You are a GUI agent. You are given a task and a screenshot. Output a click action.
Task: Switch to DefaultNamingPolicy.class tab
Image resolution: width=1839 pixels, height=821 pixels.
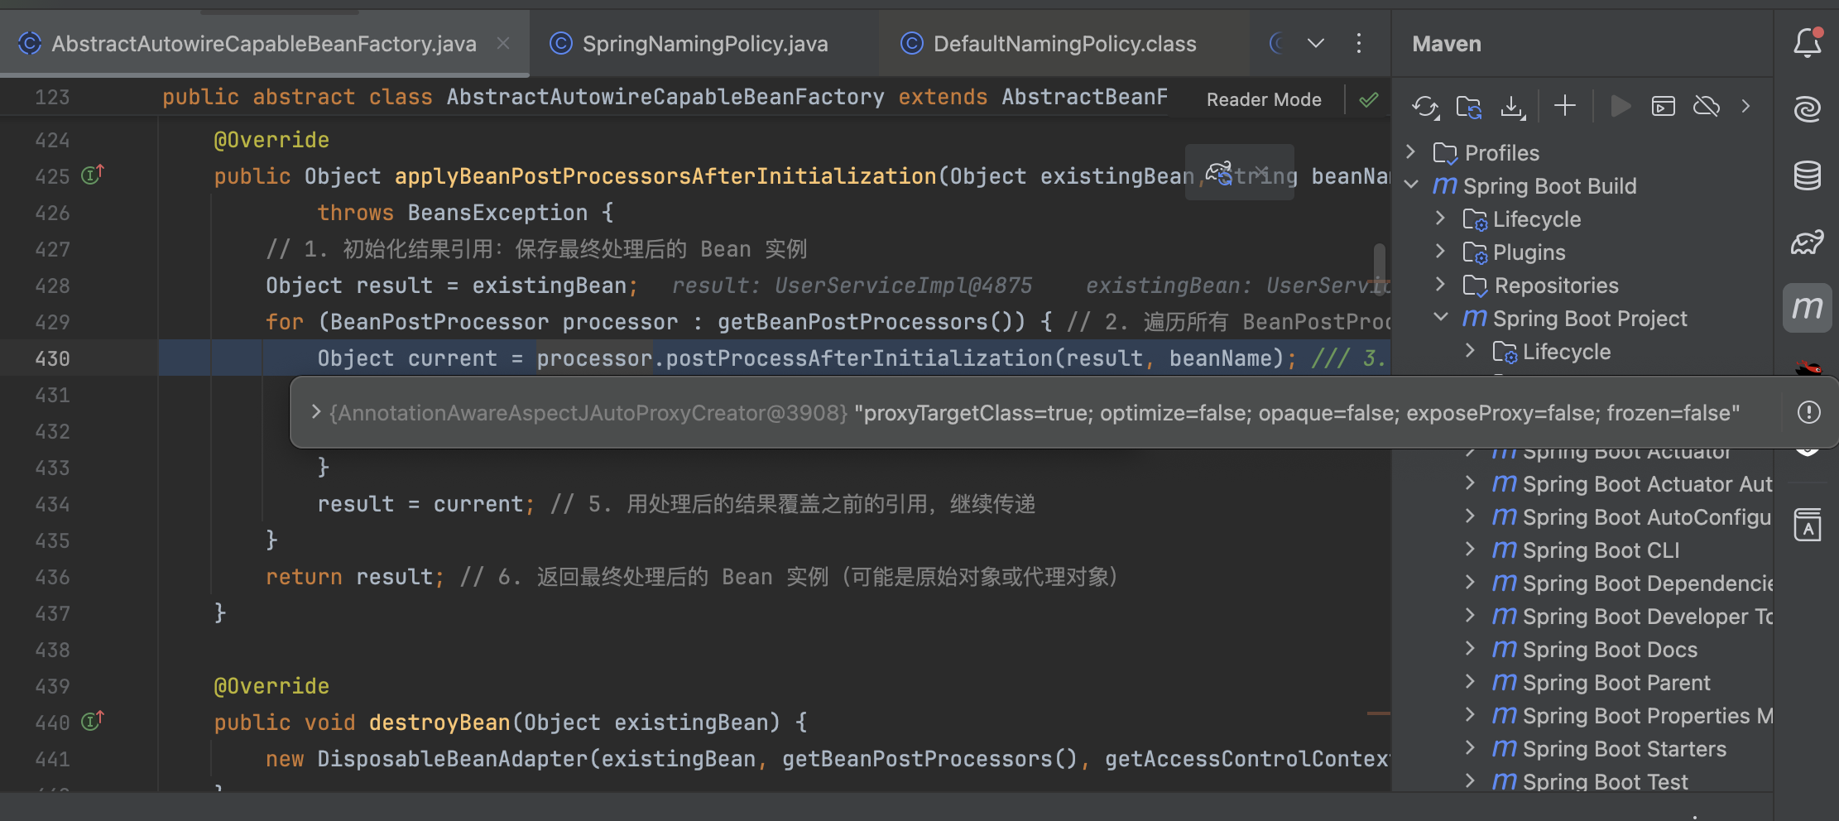(x=1064, y=44)
